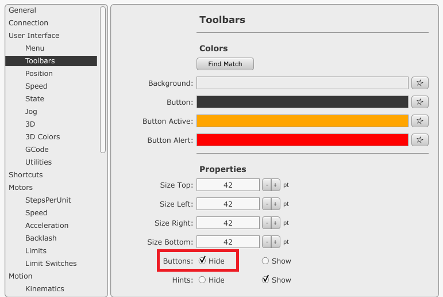This screenshot has height=297, width=443.
Task: Click the Size Top value field
Action: [228, 185]
